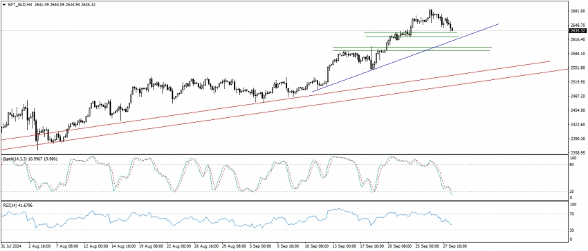
Task: Select the topmost green horizontal line
Action: [411, 32]
